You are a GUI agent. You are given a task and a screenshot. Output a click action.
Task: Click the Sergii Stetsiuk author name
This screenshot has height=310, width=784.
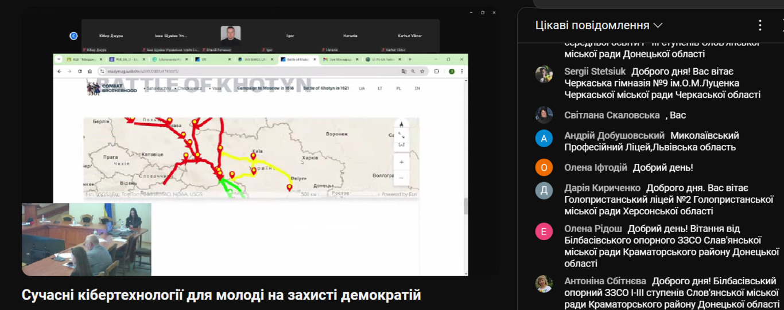pyautogui.click(x=595, y=72)
